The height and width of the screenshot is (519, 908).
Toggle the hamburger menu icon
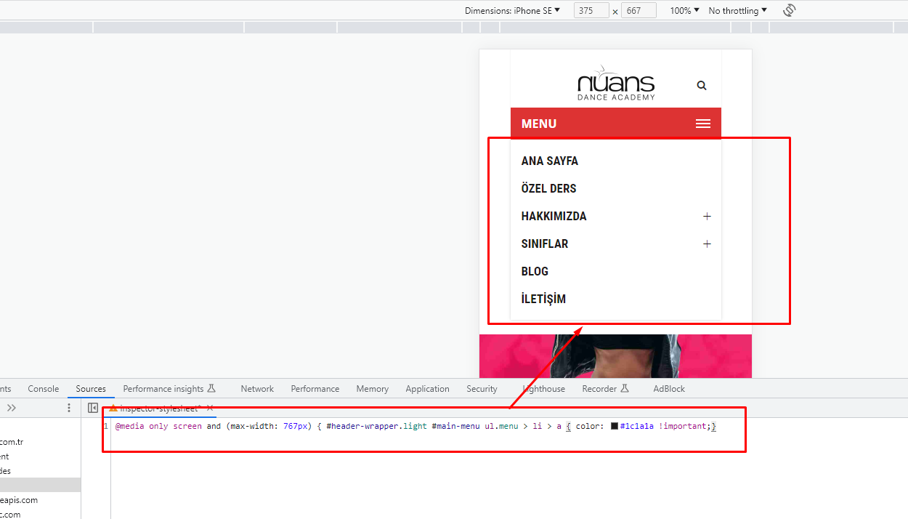point(702,124)
